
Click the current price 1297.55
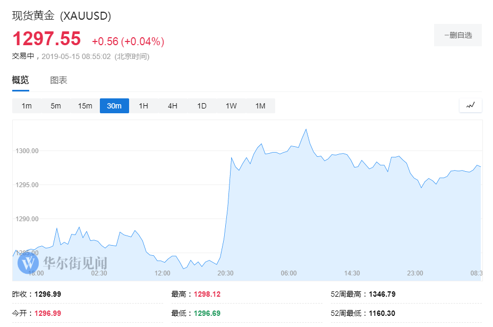click(46, 39)
